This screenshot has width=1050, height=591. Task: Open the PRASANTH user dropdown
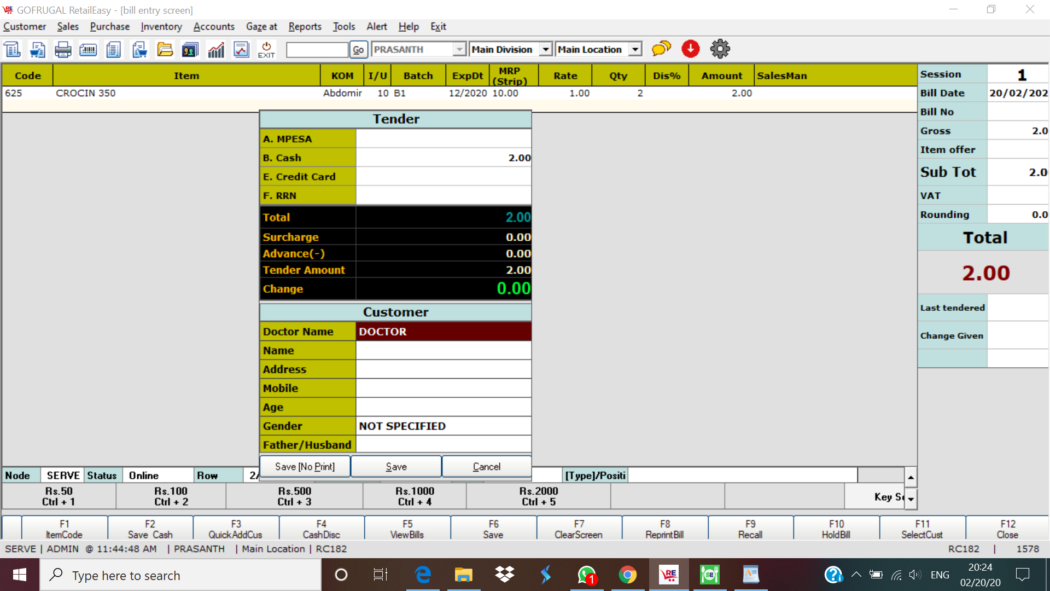click(459, 49)
